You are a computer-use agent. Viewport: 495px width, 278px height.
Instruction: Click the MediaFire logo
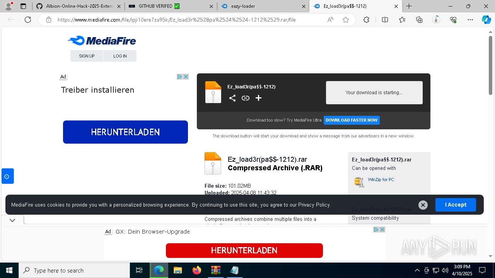102,41
